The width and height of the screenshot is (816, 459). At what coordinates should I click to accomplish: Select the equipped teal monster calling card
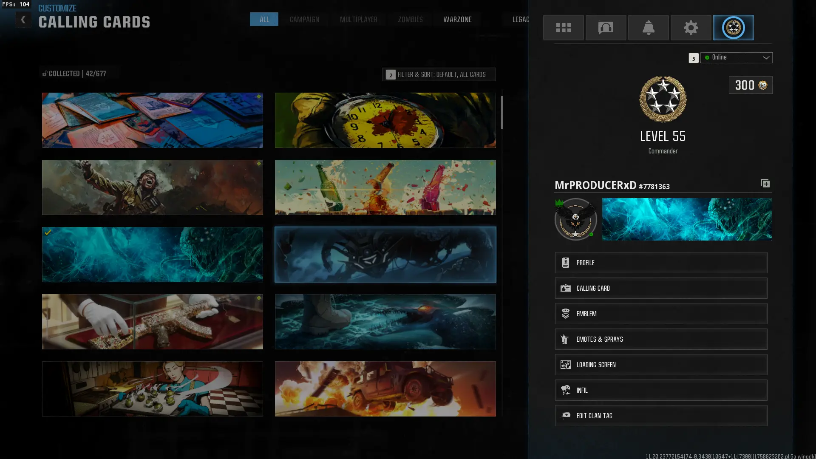(x=152, y=254)
